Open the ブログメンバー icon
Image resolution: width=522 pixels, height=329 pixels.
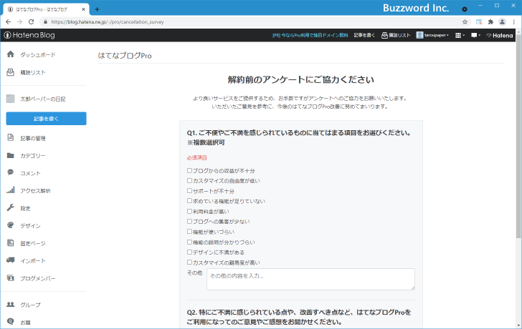10,278
